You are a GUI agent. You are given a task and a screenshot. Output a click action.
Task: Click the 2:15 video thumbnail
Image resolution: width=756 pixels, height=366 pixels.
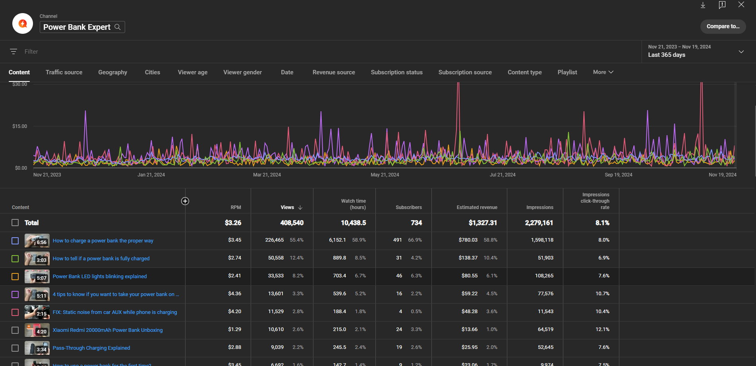[37, 312]
